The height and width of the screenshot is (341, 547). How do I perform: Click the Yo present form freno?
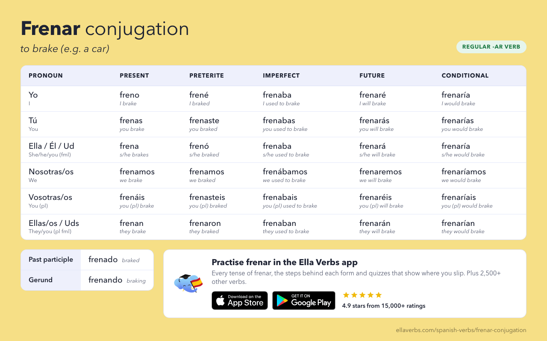(129, 95)
